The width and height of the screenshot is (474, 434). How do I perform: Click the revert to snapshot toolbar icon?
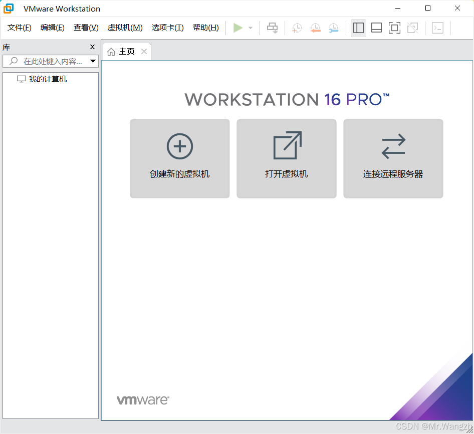pyautogui.click(x=315, y=28)
